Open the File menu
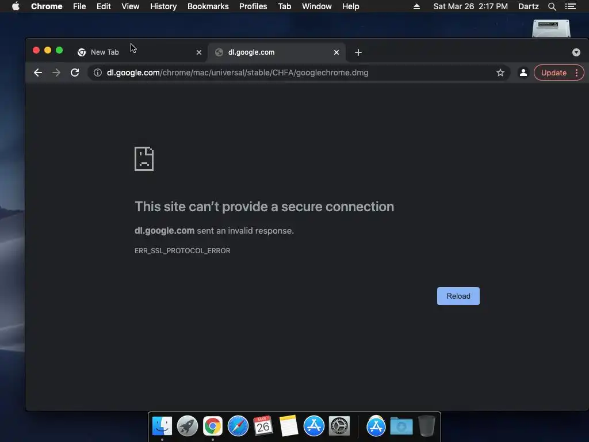The height and width of the screenshot is (442, 589). coord(79,6)
